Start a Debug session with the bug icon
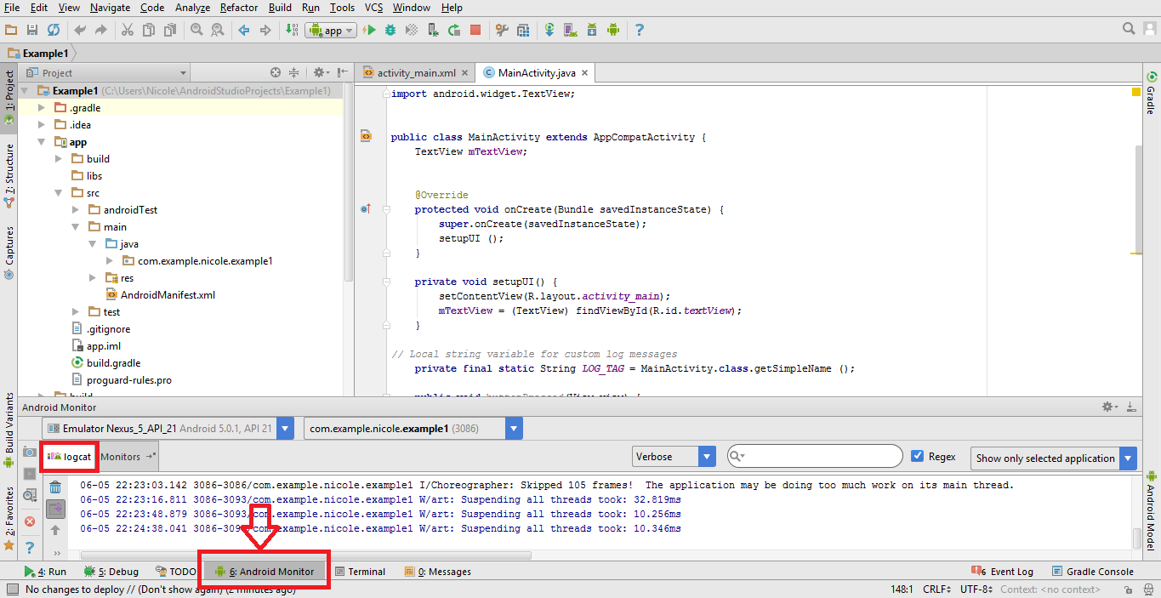This screenshot has height=598, width=1161. point(390,30)
